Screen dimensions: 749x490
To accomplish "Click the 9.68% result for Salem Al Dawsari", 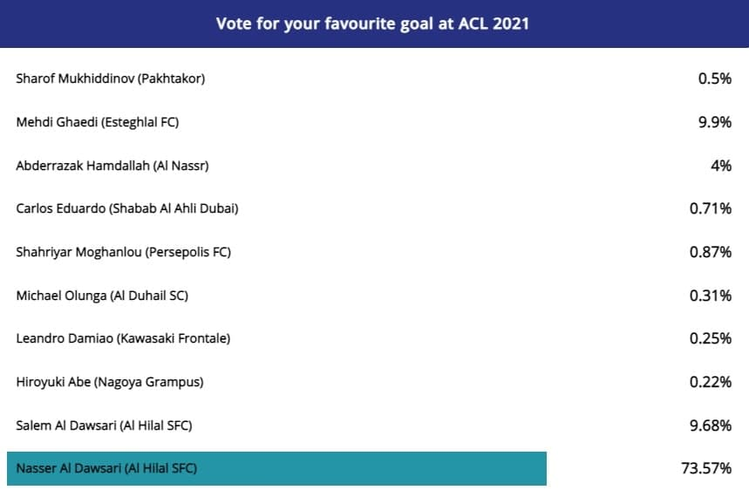I will point(711,425).
